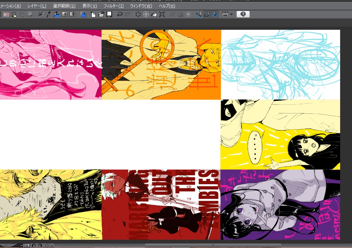Screen dimensions: 352x248
Task: Click the Clear Outside Selection icon
Action: point(146,15)
